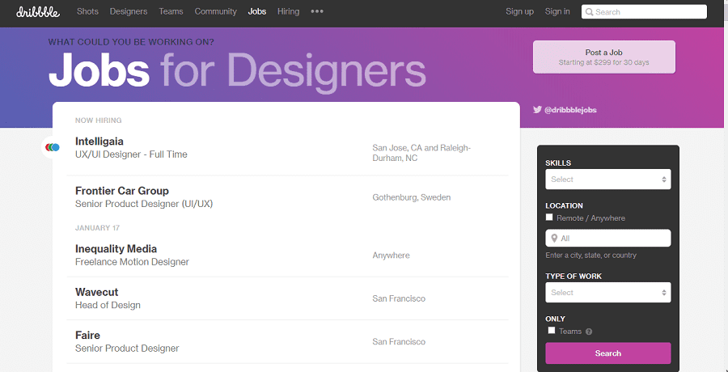Viewport: 728px width, 372px height.
Task: Open the Type of Work dropdown
Action: (607, 293)
